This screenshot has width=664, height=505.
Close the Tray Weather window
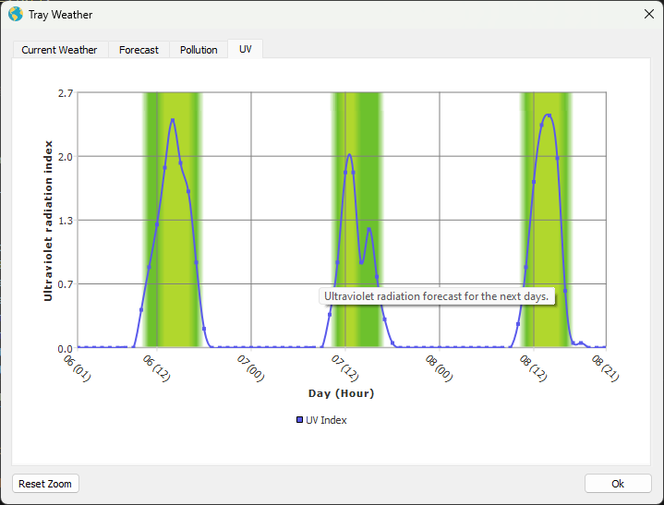click(x=648, y=14)
